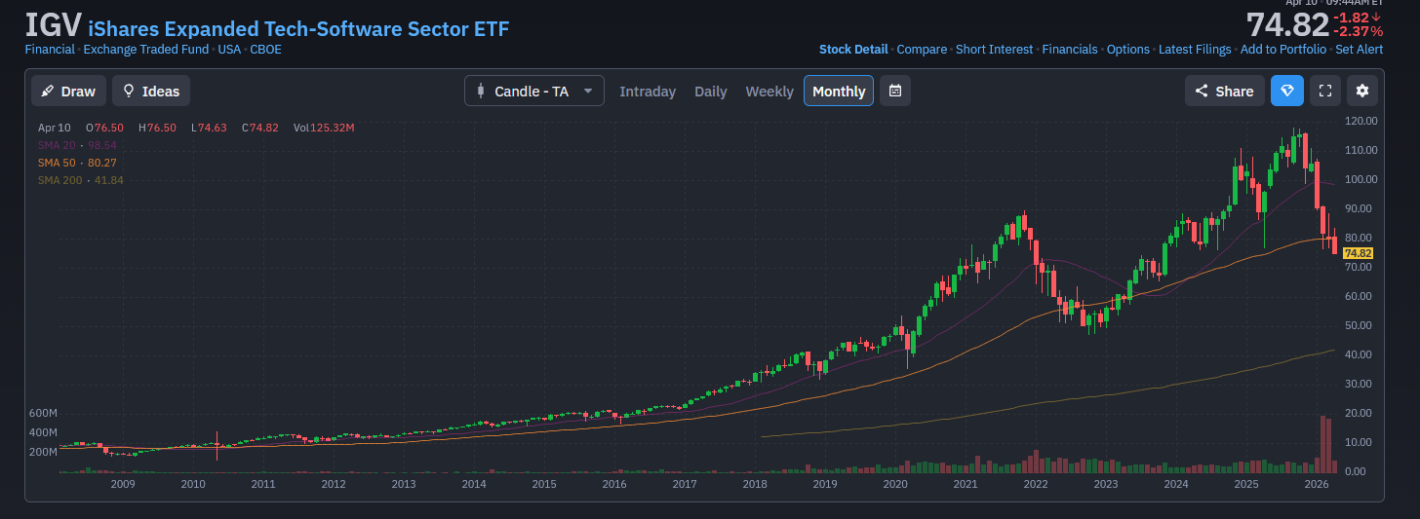Click the candlestick icon in chart type selector
This screenshot has height=519, width=1420.
[480, 91]
